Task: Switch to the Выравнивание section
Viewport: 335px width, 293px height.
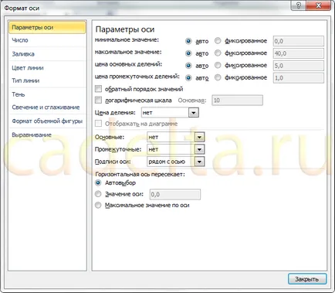Action: (47, 135)
